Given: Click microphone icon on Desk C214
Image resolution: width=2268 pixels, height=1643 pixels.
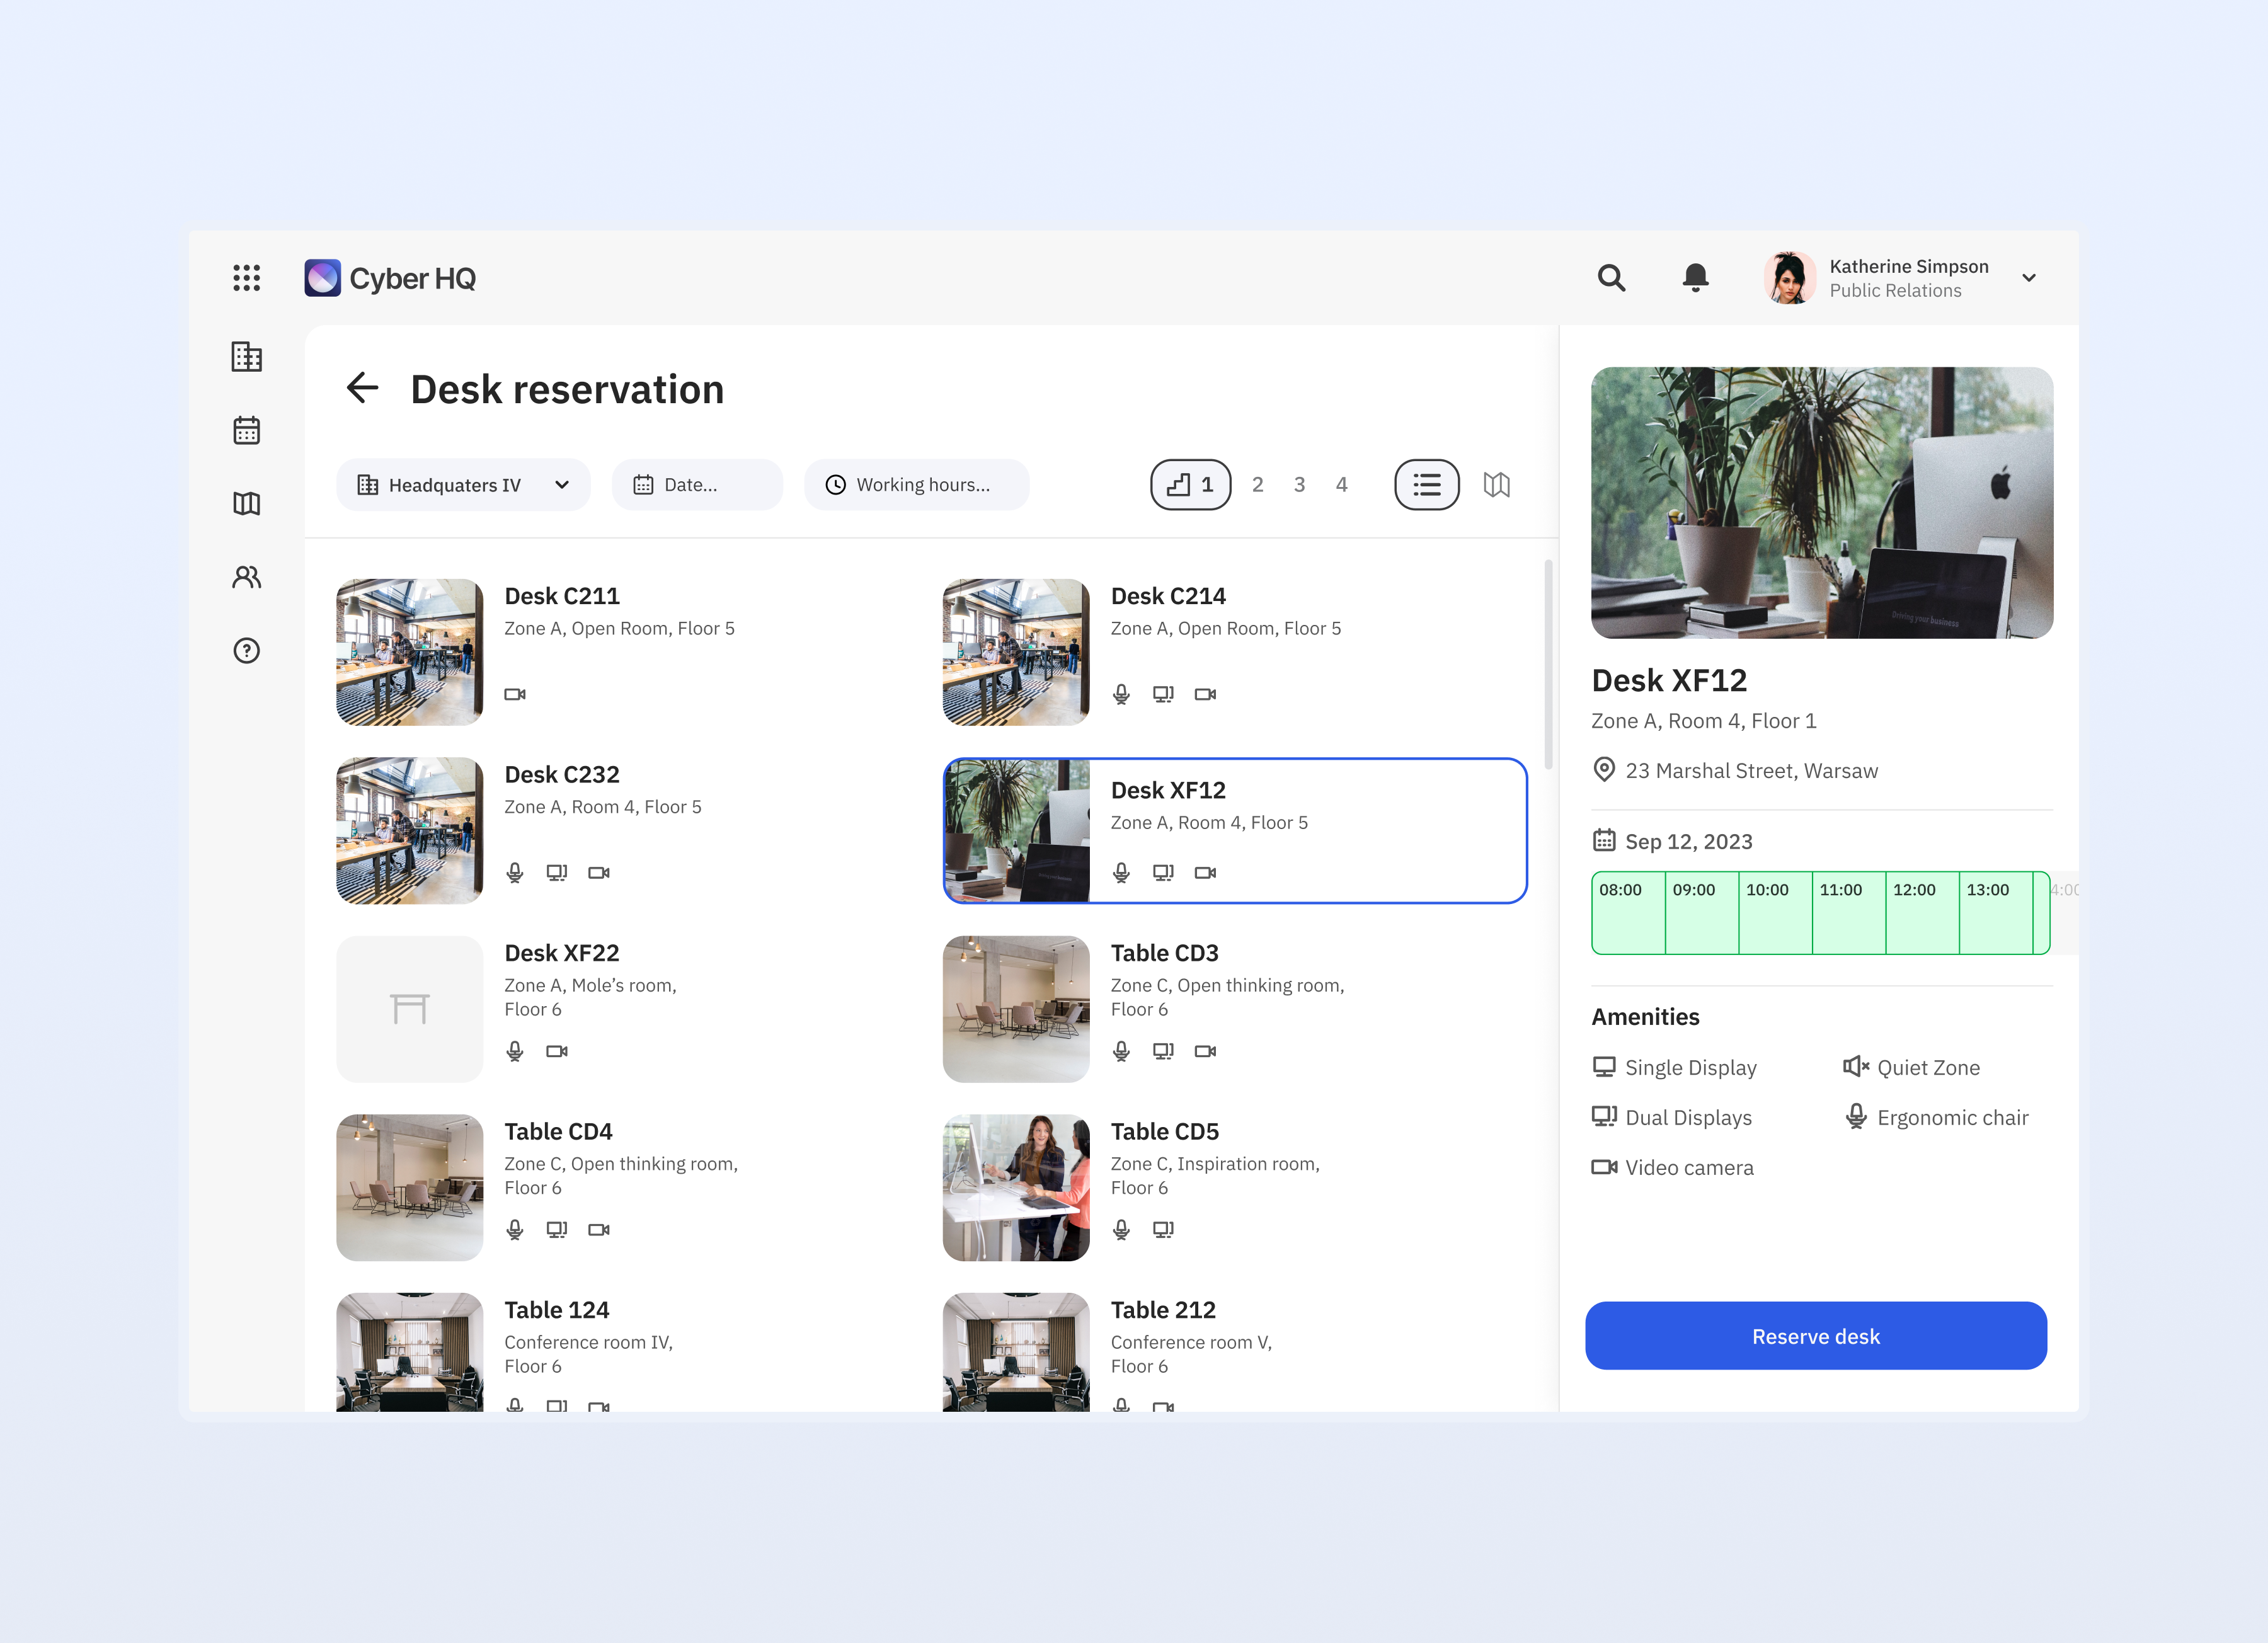Looking at the screenshot, I should [x=1121, y=694].
